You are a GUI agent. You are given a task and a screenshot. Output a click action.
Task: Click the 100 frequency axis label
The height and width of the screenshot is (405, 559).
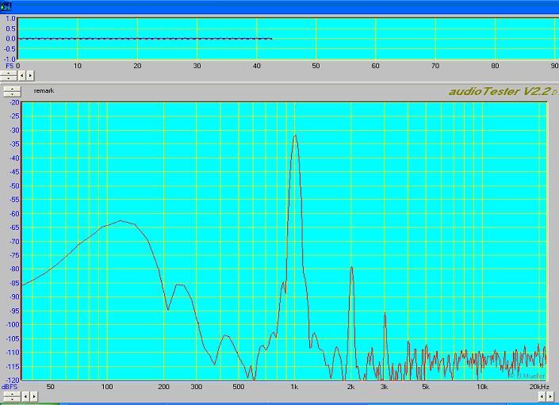pos(107,387)
